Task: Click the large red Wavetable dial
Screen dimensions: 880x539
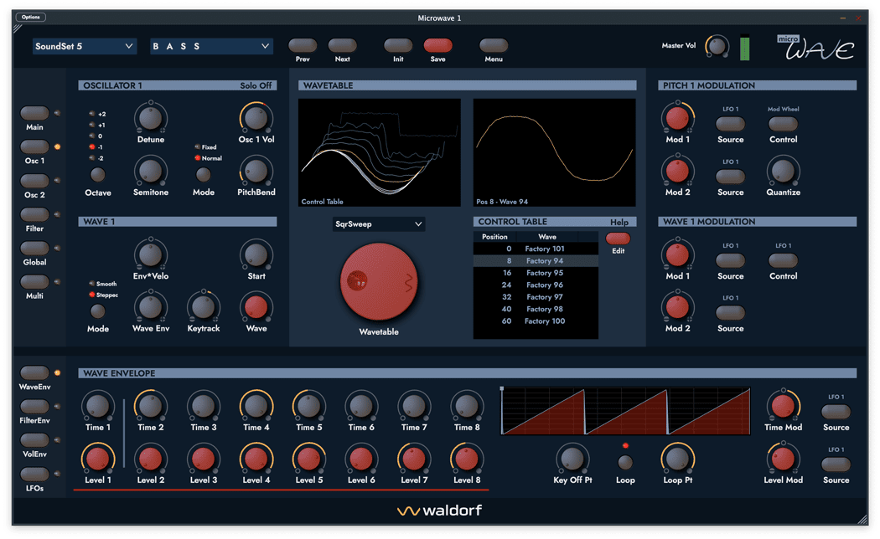Action: (x=380, y=283)
